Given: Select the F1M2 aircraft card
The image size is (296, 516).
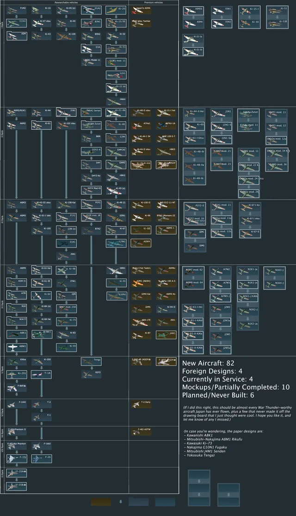Looking at the screenshot, I should [x=17, y=10].
